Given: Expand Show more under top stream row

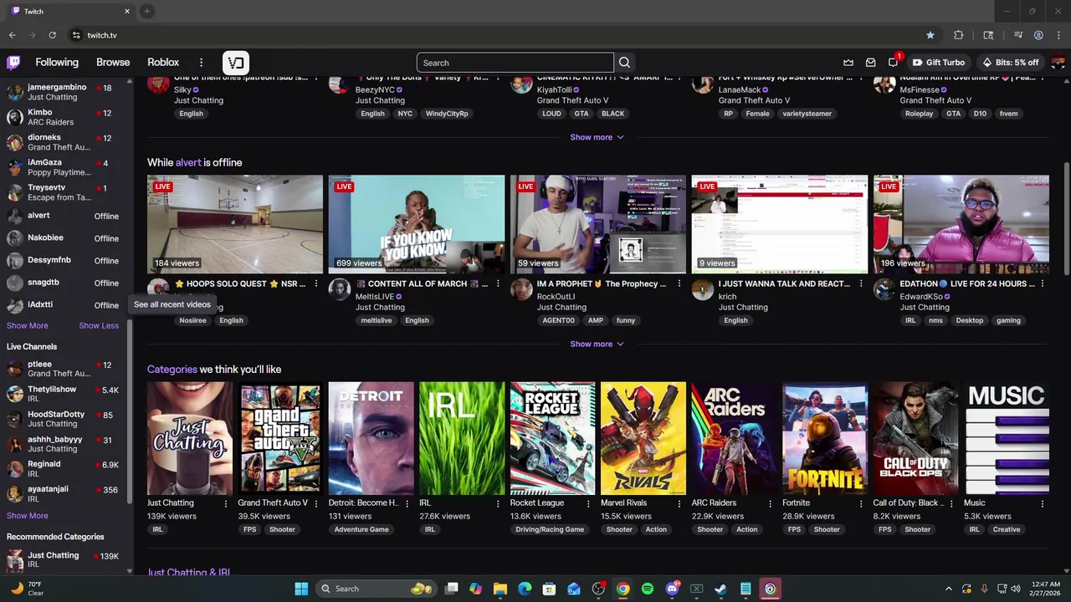Looking at the screenshot, I should (x=597, y=137).
